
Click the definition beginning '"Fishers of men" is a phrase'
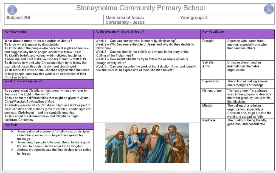point(249,96)
